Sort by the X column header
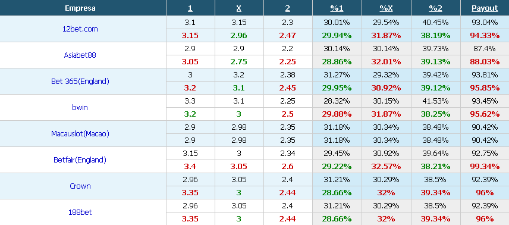The width and height of the screenshot is (509, 225). tap(238, 8)
